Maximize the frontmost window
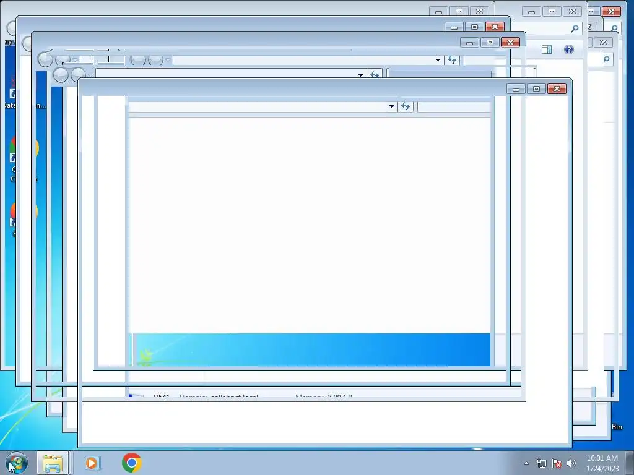Image resolution: width=634 pixels, height=475 pixels. (x=537, y=89)
